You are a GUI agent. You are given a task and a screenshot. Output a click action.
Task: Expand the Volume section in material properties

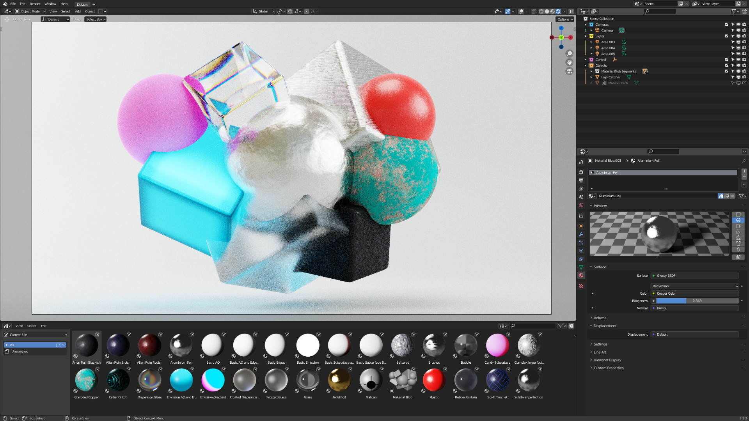(599, 317)
